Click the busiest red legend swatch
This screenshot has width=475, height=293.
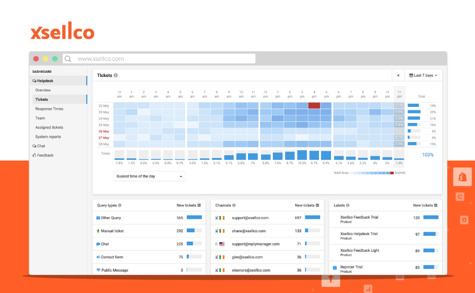(x=392, y=173)
